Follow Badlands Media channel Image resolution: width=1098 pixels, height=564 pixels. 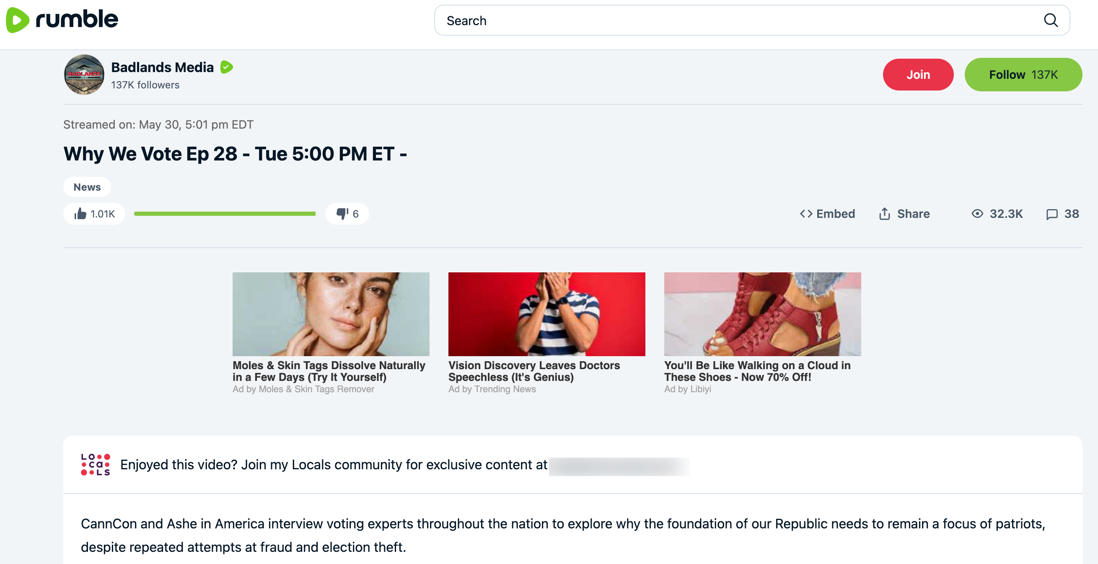(x=1023, y=75)
